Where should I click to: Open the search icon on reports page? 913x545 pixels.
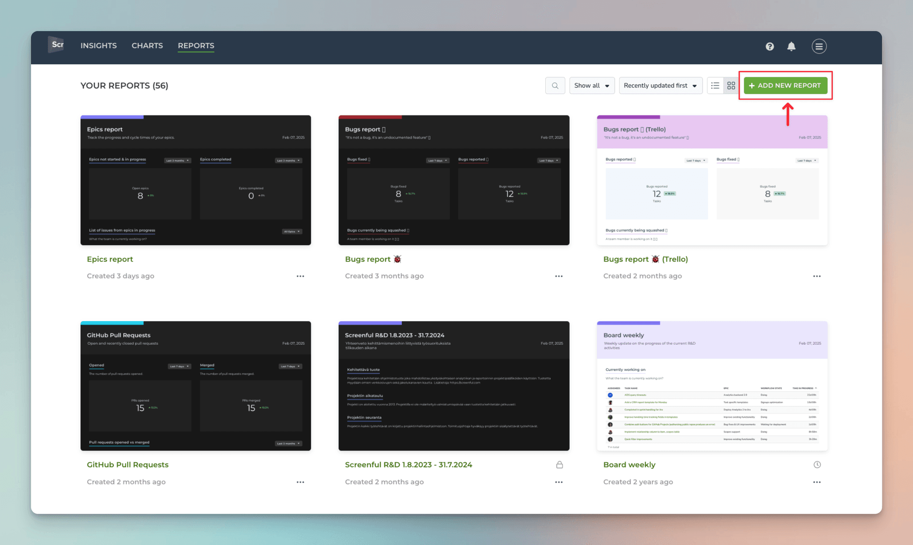(x=555, y=85)
